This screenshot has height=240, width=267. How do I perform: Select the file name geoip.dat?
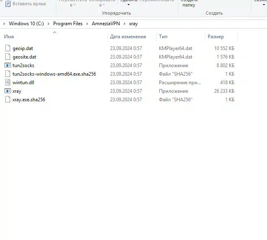point(23,48)
